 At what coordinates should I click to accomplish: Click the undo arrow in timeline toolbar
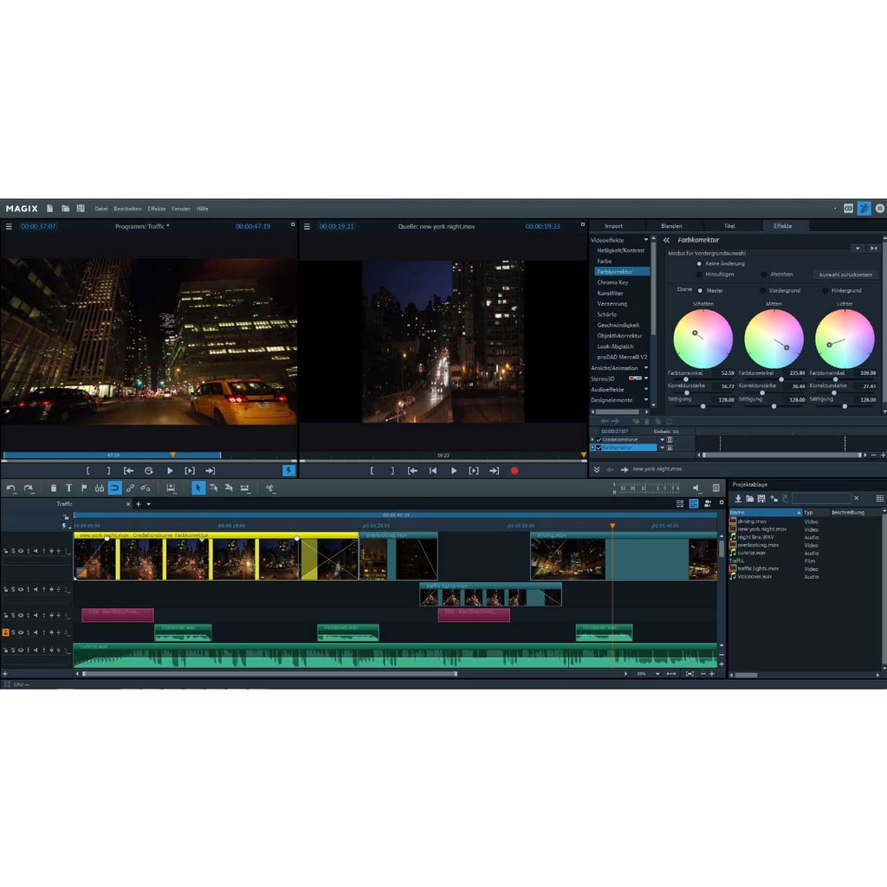coord(11,489)
